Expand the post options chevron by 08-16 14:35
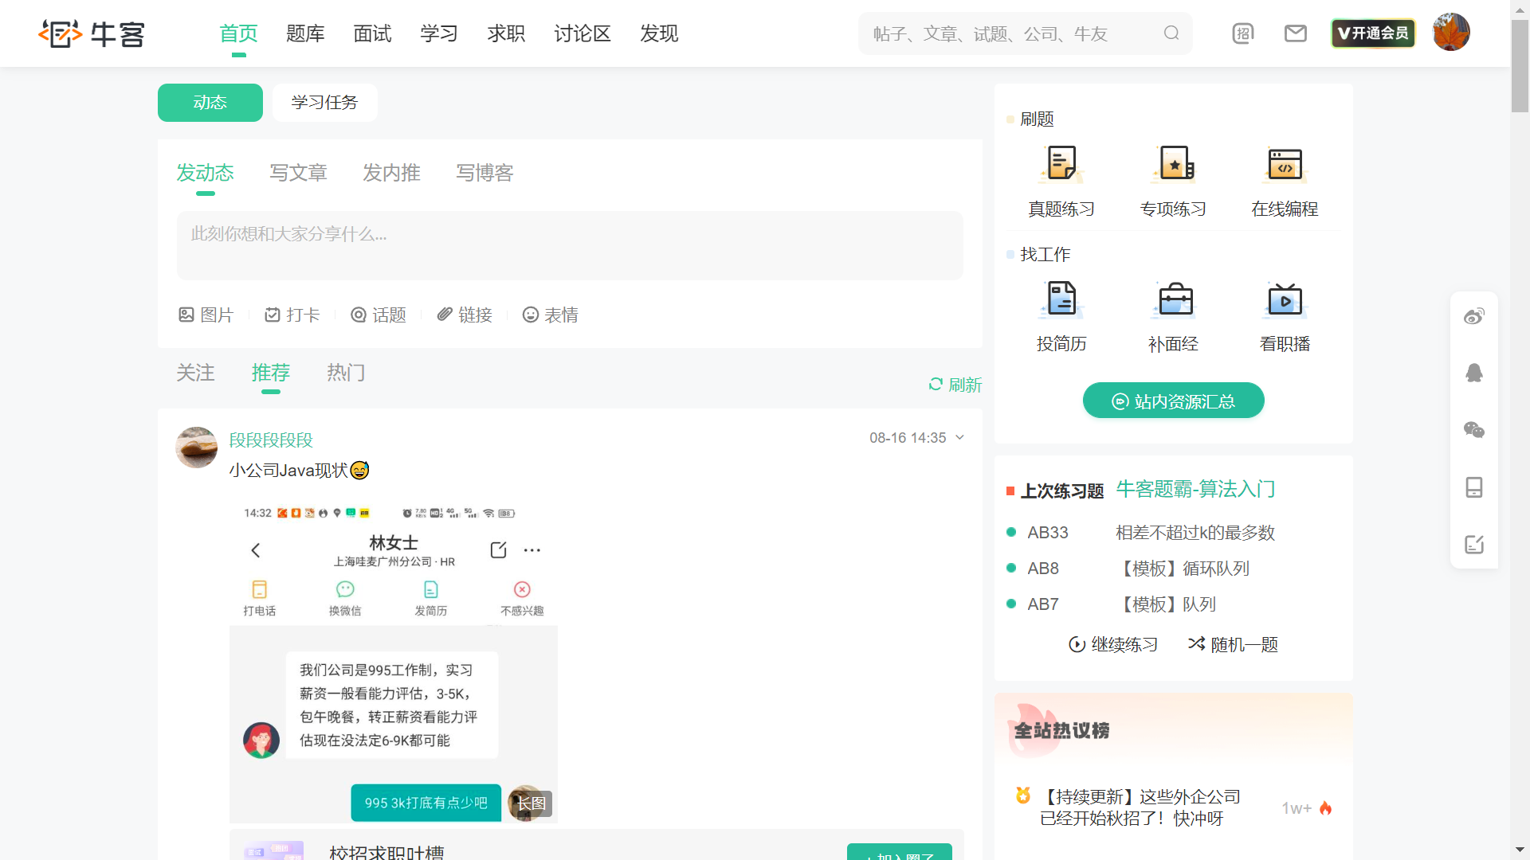Image resolution: width=1530 pixels, height=860 pixels. tap(959, 437)
